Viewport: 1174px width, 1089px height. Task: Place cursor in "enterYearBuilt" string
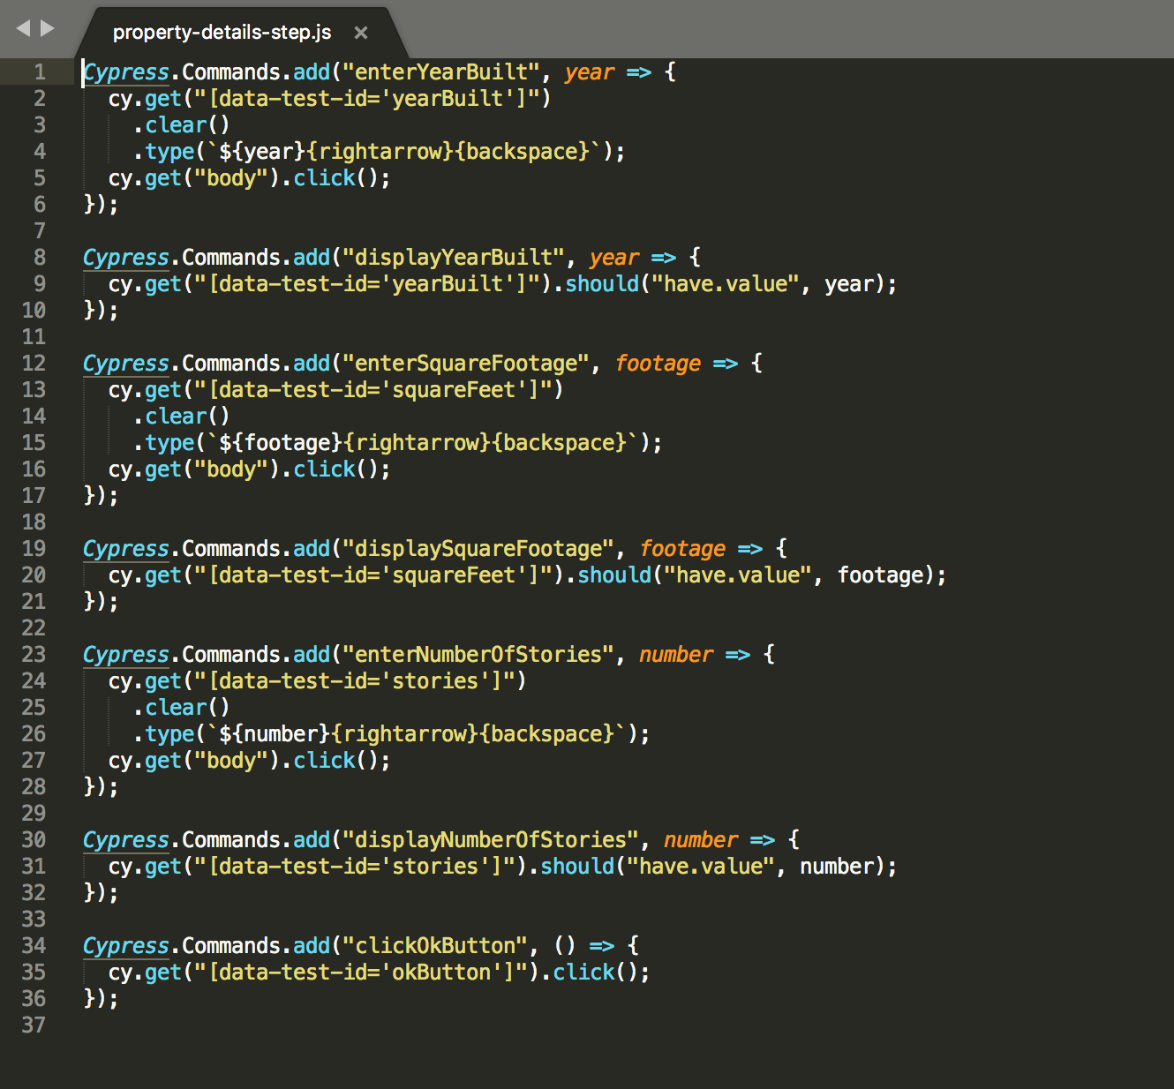point(440,72)
